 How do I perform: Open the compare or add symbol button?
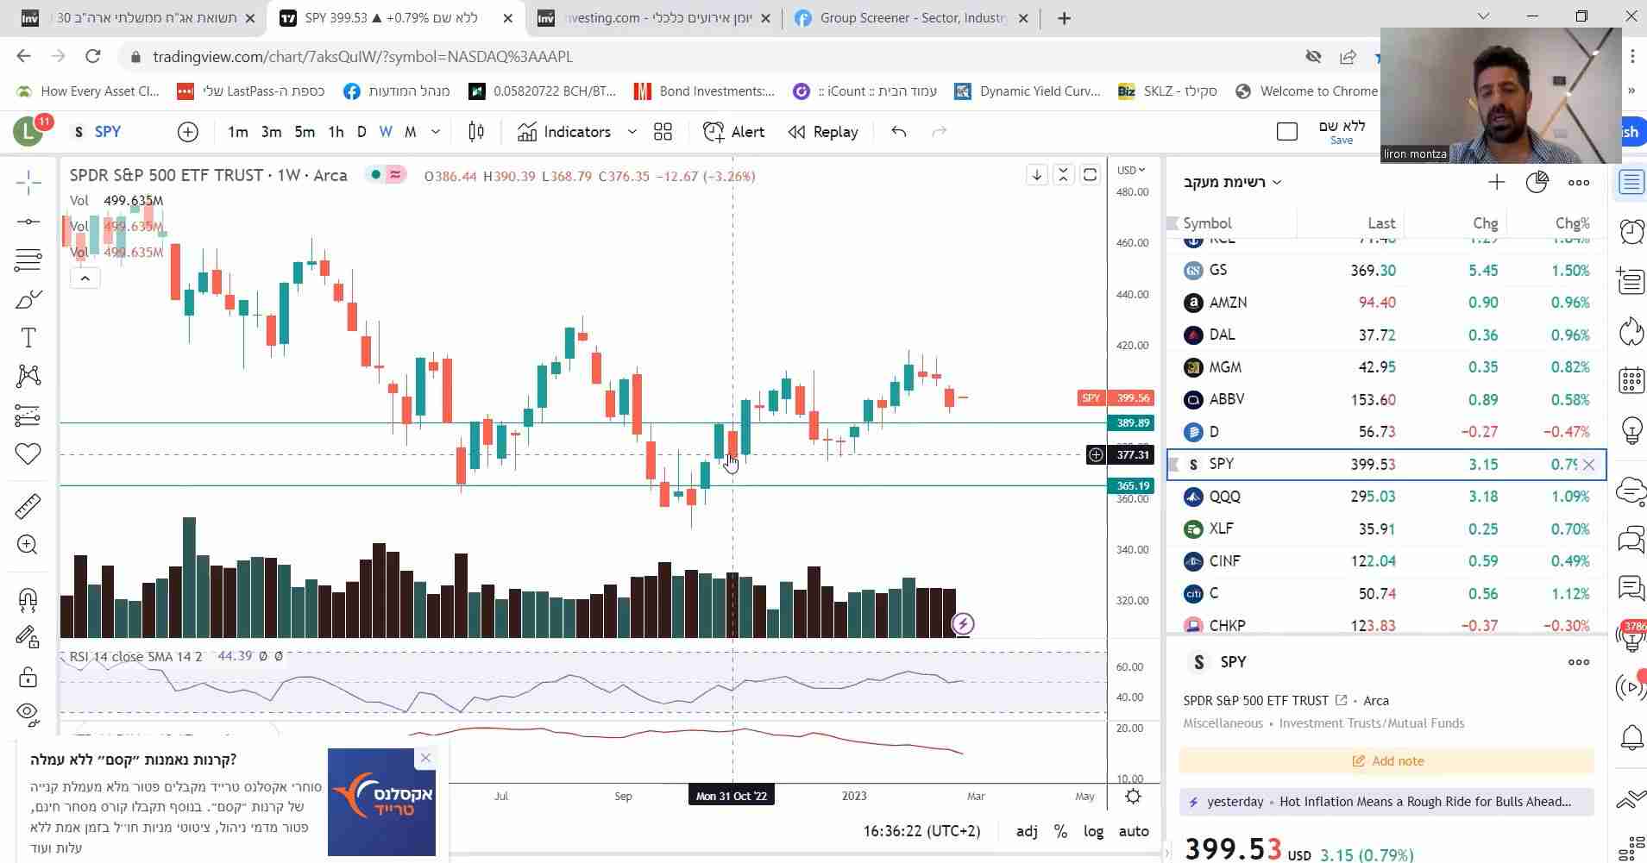click(187, 132)
